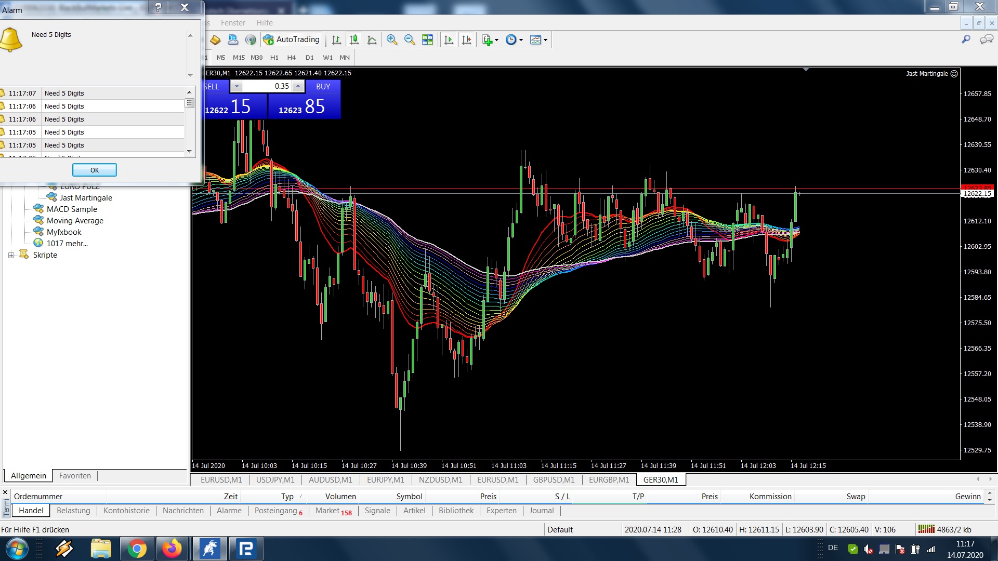Screen dimensions: 998x561
Task: Click the lot volume input field
Action: pos(267,86)
